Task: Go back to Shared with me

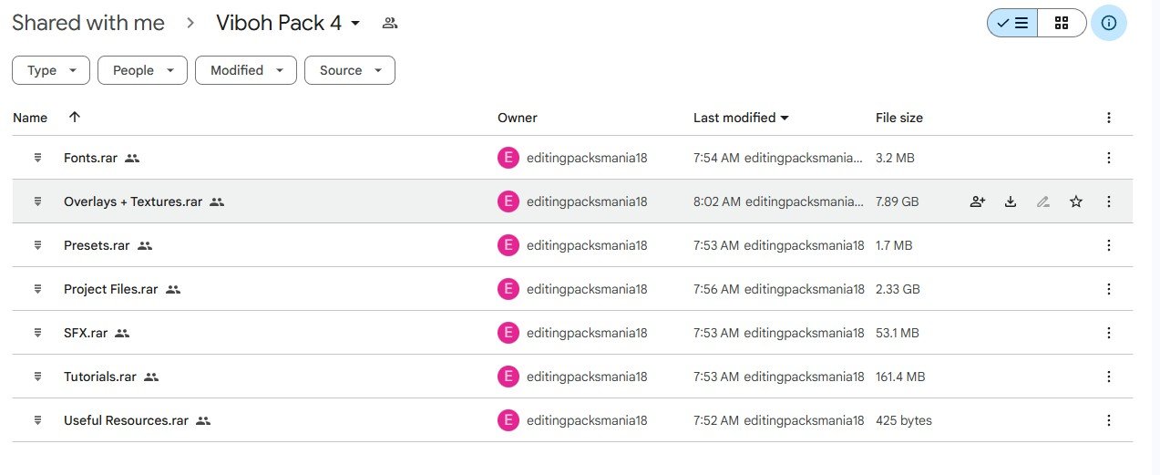Action: (x=88, y=23)
